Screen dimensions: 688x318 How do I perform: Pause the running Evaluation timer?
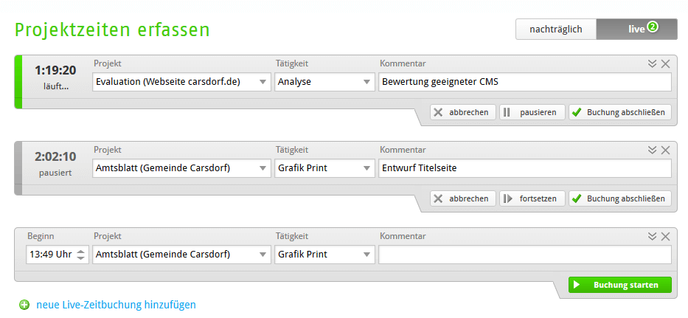(532, 112)
